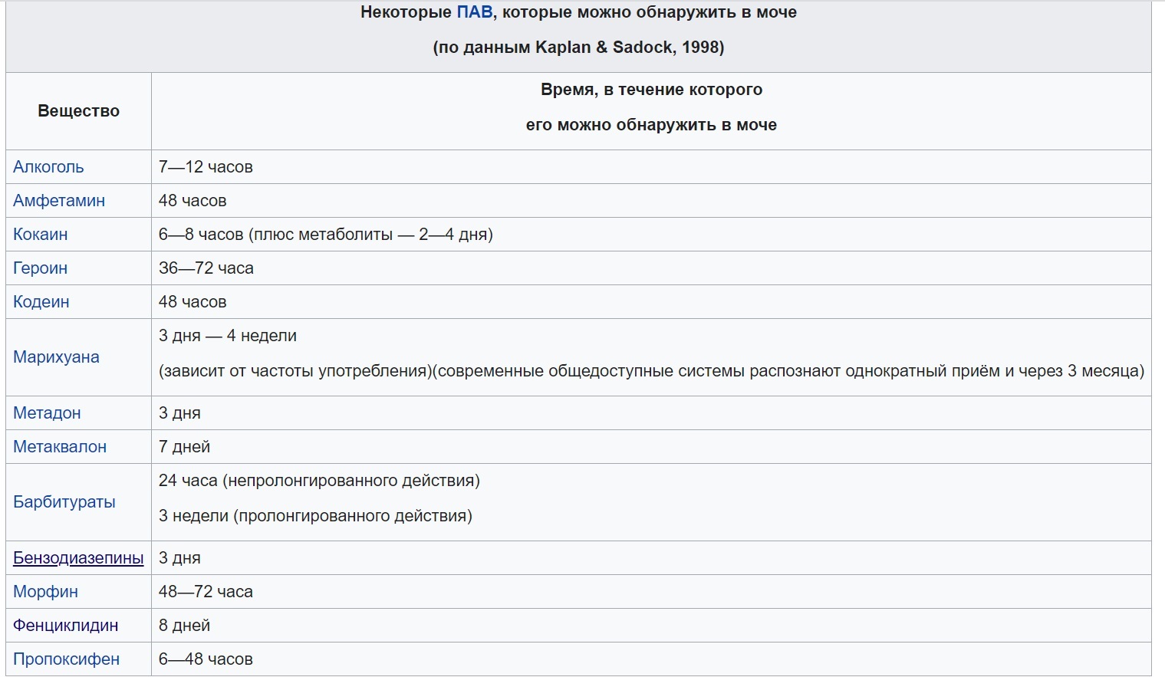Image resolution: width=1165 pixels, height=677 pixels.
Task: Go to the Марихуана link
Action: coord(56,357)
